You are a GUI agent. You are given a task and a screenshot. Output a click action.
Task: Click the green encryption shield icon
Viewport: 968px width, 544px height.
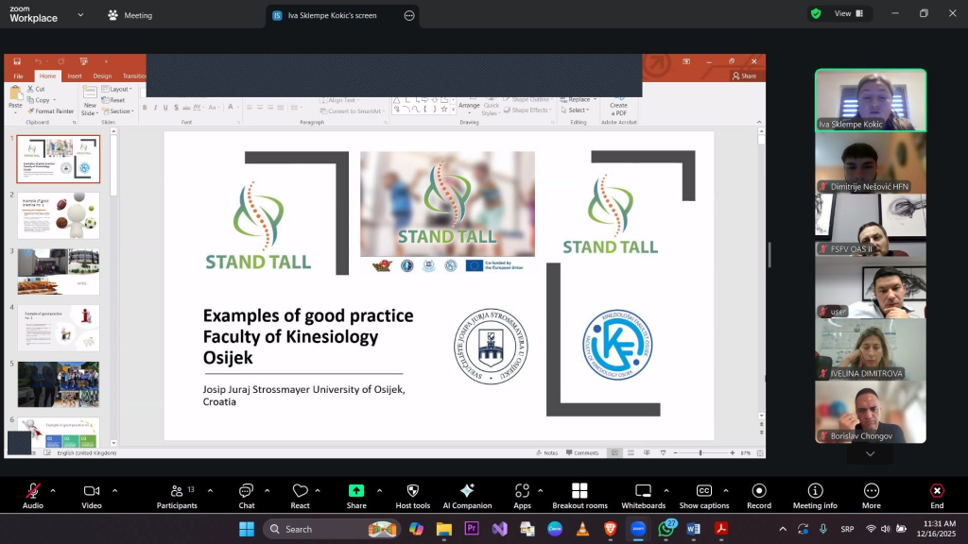point(816,13)
